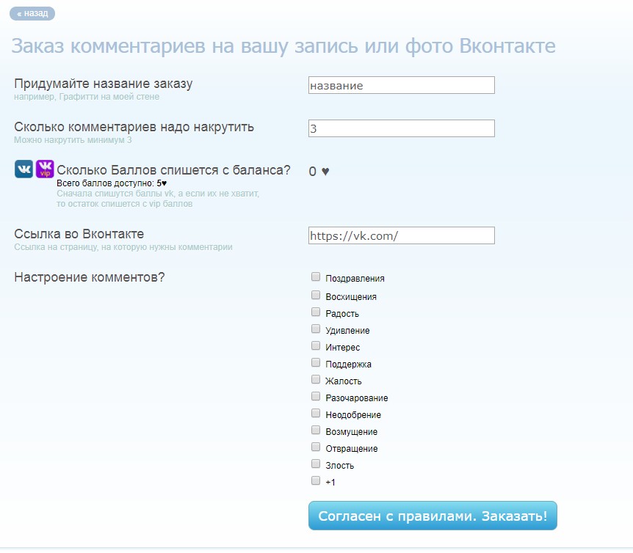Tick the Радость checkbox
The height and width of the screenshot is (553, 633).
(316, 312)
